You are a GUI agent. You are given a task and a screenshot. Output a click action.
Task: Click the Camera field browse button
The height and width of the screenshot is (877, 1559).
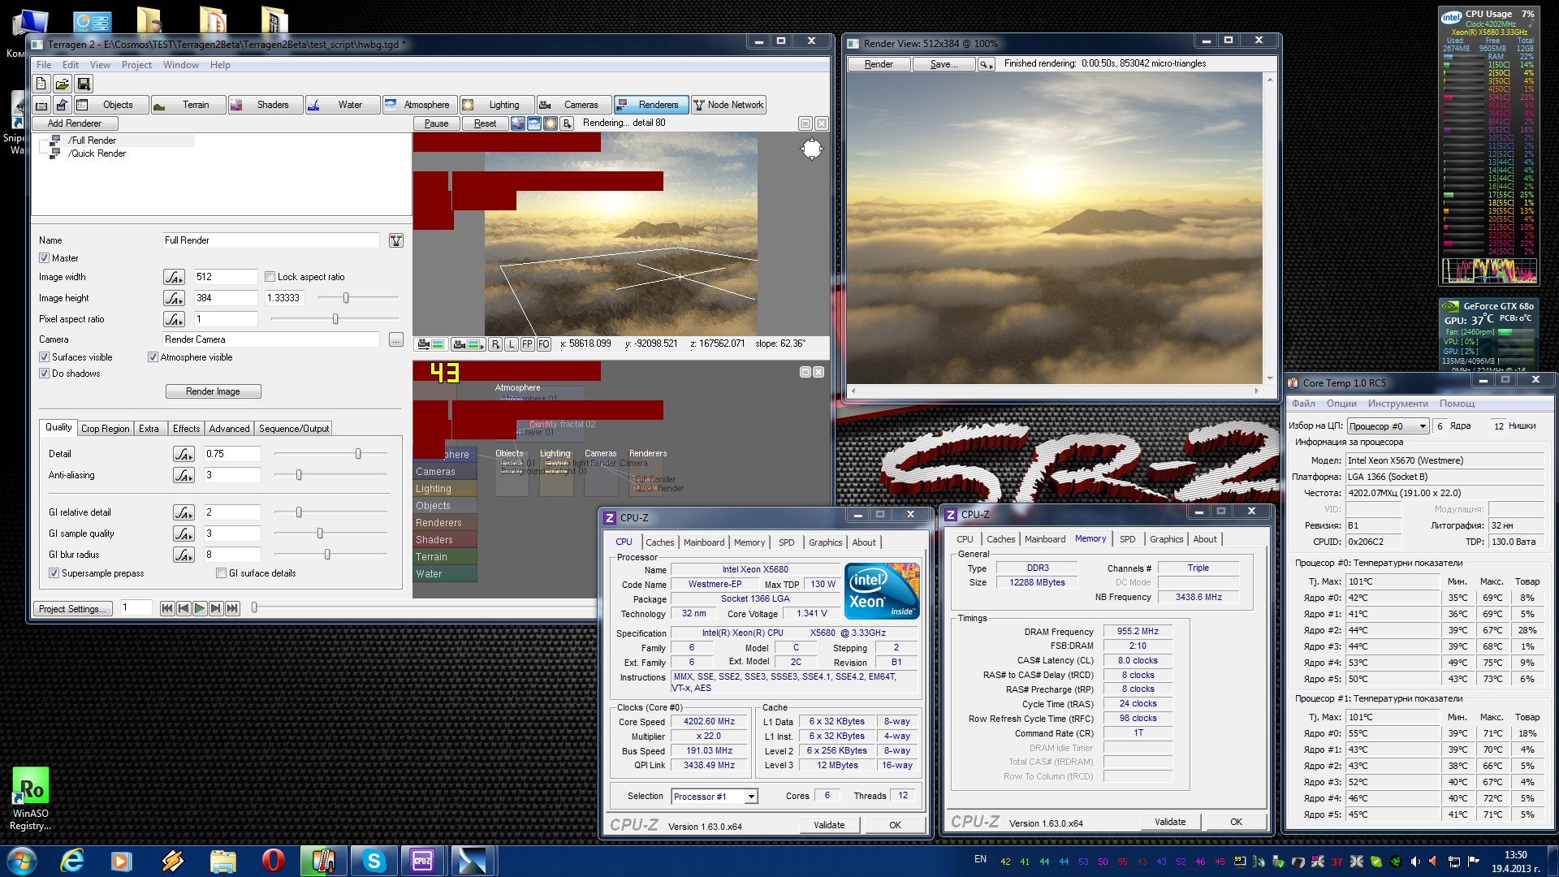coord(395,339)
